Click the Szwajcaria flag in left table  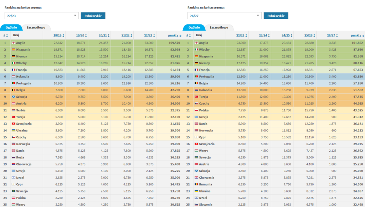click(14, 124)
